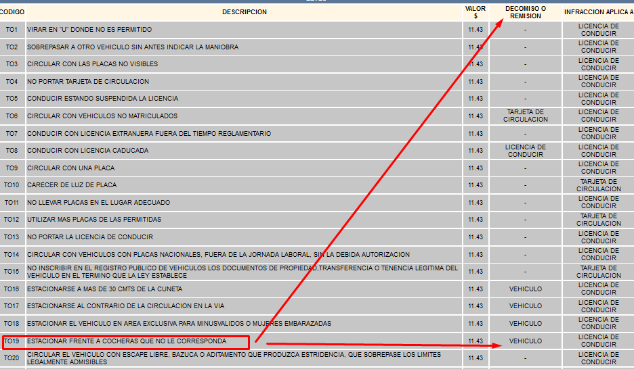This screenshot has width=634, height=369.
Task: Select code cell TO17
Action: pyautogui.click(x=12, y=306)
